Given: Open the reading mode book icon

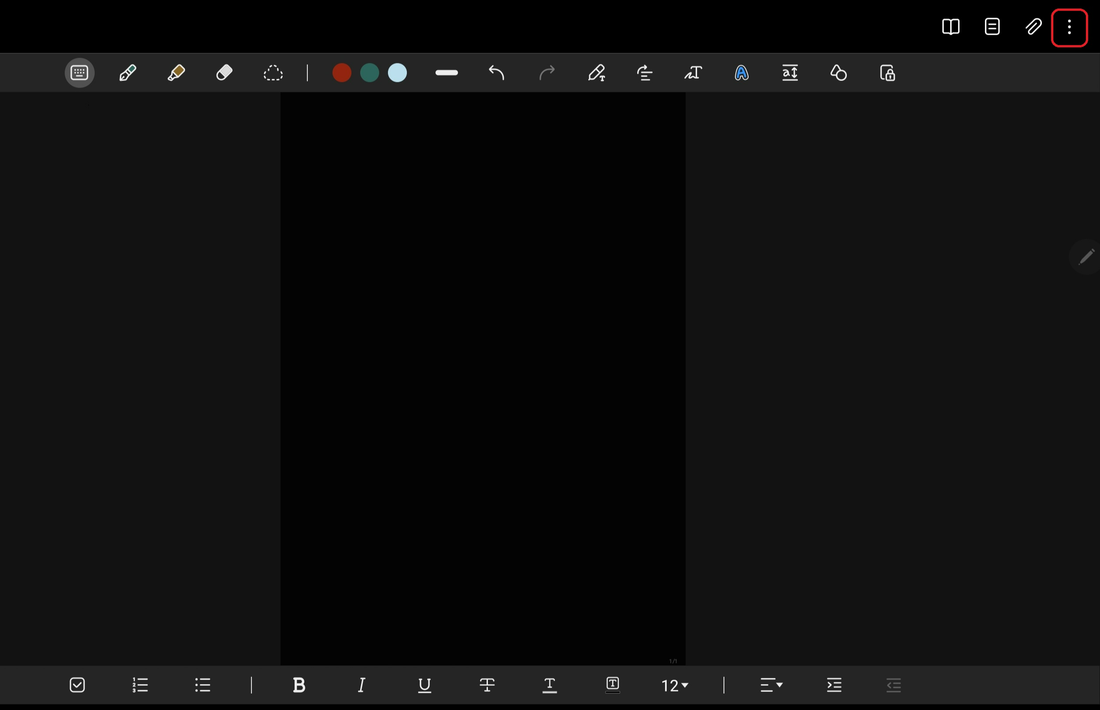Looking at the screenshot, I should click(x=951, y=27).
